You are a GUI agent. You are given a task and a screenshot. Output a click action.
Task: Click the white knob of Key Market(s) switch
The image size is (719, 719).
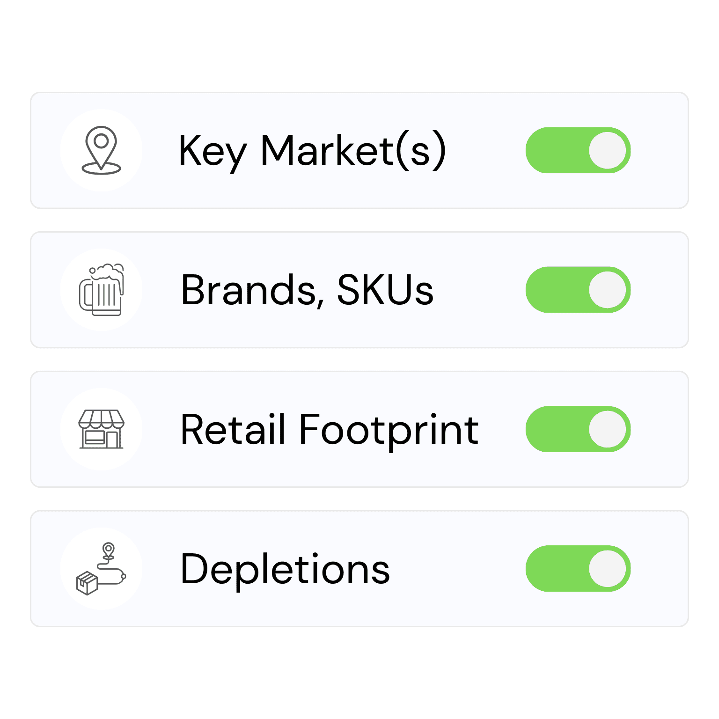[x=607, y=150]
